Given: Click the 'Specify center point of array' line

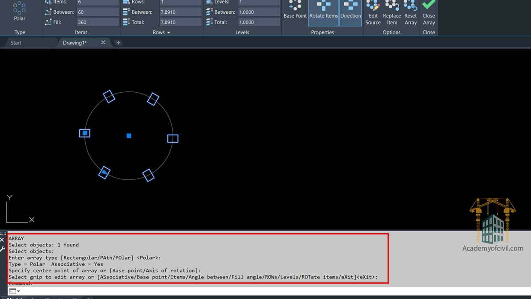Looking at the screenshot, I should tap(104, 270).
